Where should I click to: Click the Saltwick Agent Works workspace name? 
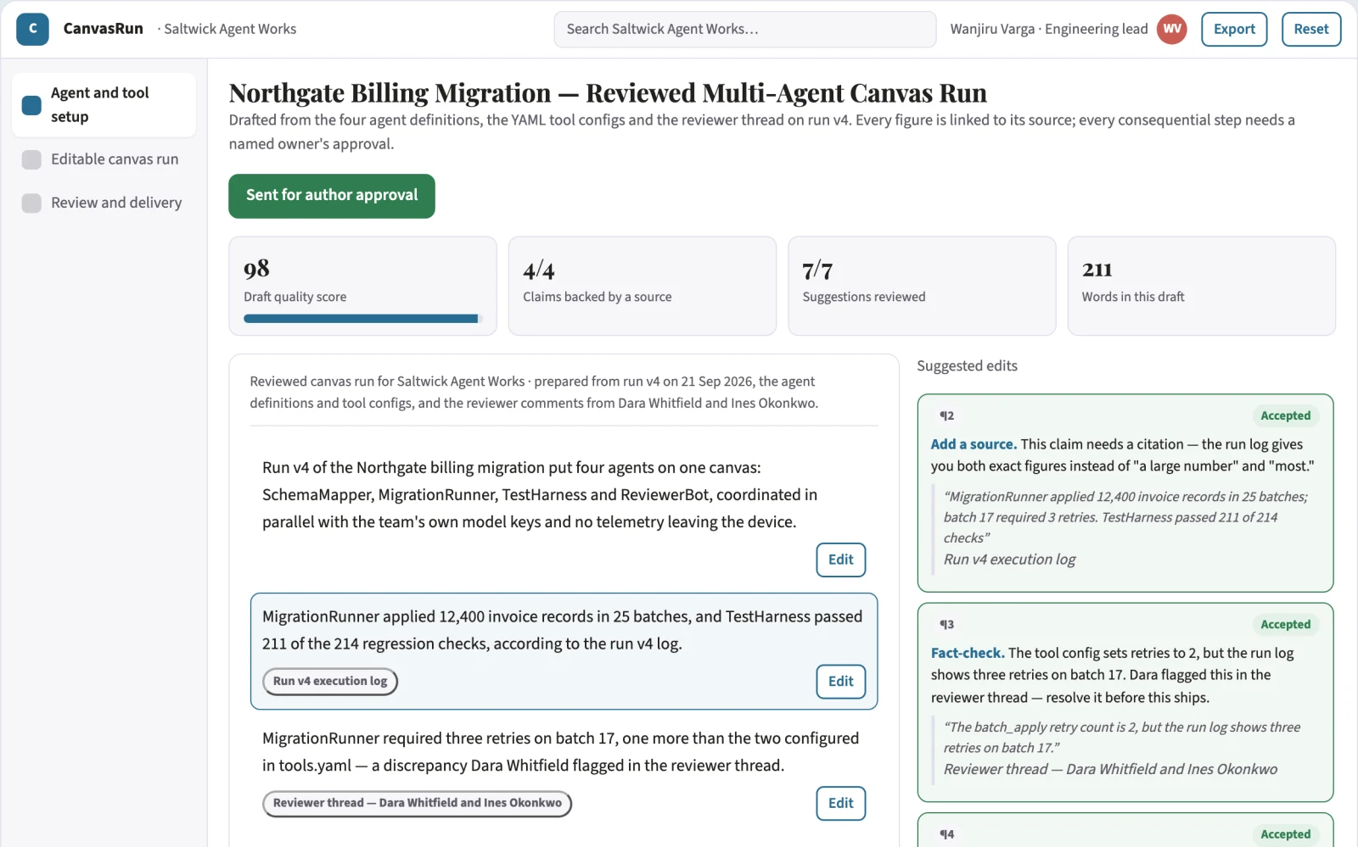(x=230, y=29)
